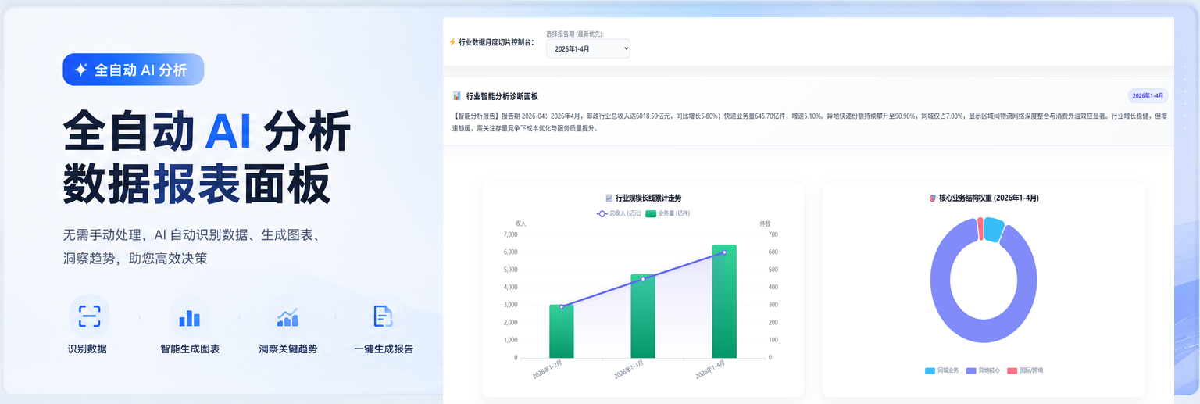Toggle the 业务量 (亿件) legend item
The width and height of the screenshot is (1200, 404).
tap(668, 213)
